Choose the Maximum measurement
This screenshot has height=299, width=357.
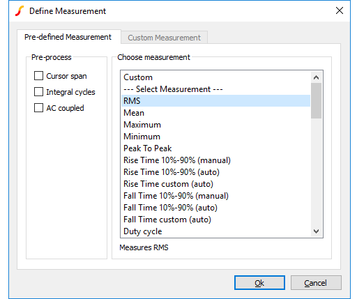(x=215, y=125)
